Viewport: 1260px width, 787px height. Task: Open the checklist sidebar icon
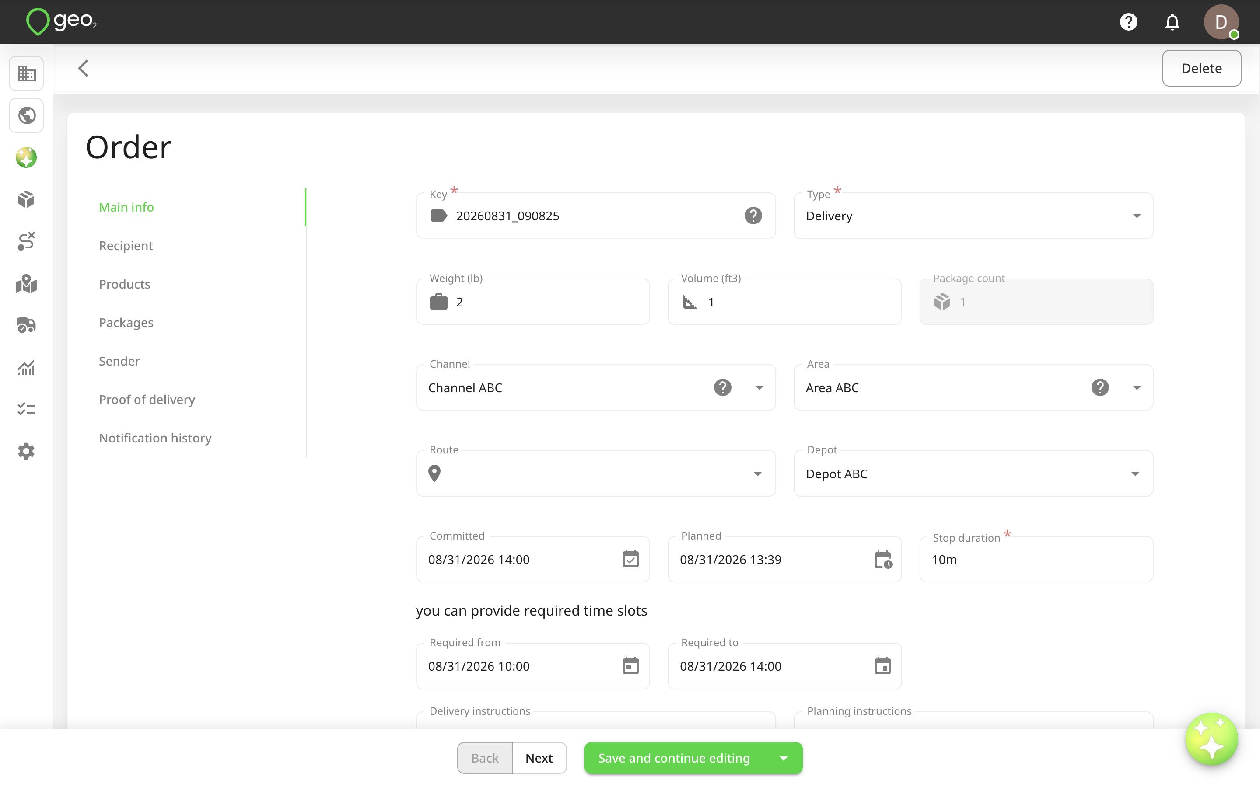[x=27, y=409]
